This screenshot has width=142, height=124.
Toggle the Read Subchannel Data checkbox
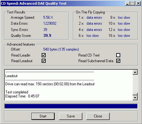[x=118, y=61]
